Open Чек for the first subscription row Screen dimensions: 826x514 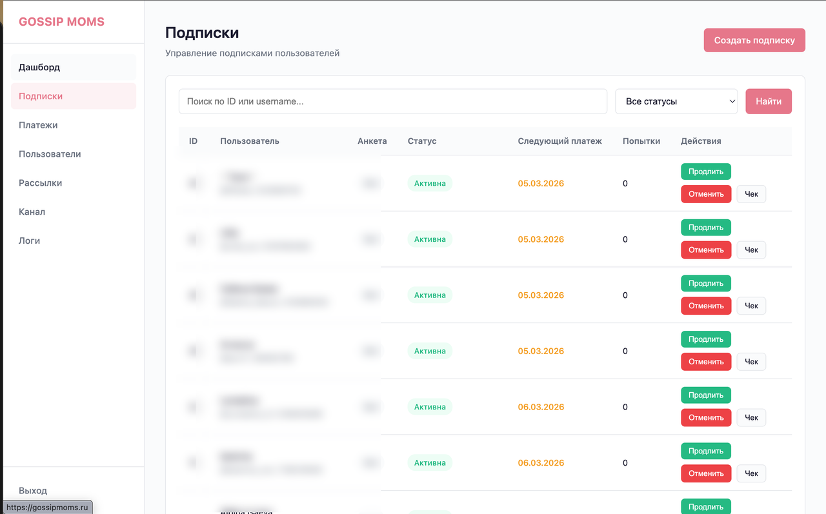point(751,194)
